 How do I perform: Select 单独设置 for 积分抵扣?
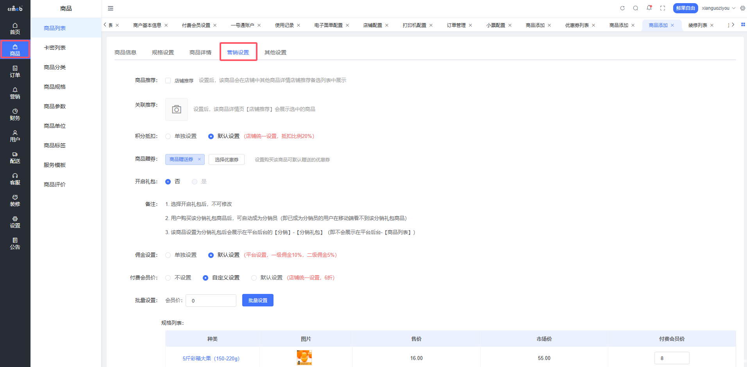coord(168,136)
